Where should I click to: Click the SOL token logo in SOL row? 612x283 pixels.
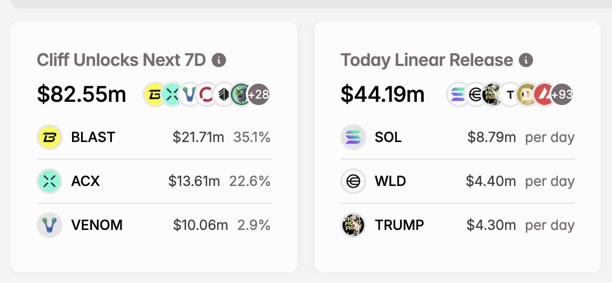[353, 137]
